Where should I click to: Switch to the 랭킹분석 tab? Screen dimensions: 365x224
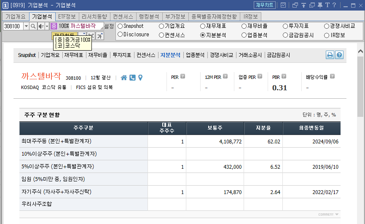(149, 16)
